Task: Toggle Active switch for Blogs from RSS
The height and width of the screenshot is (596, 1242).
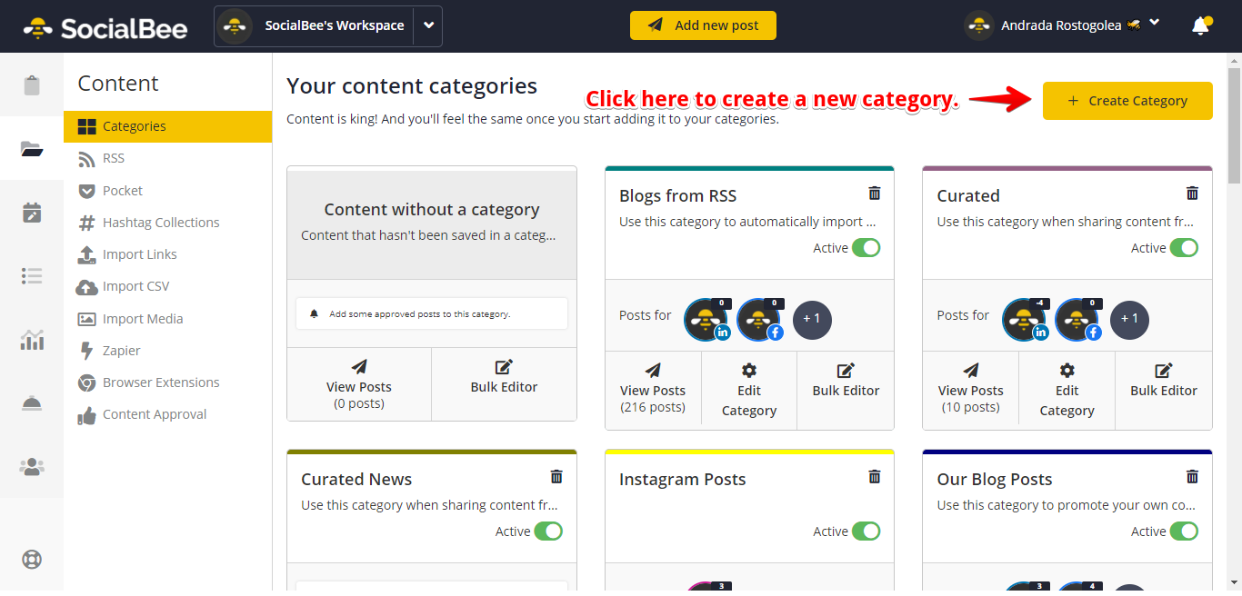Action: (x=866, y=248)
